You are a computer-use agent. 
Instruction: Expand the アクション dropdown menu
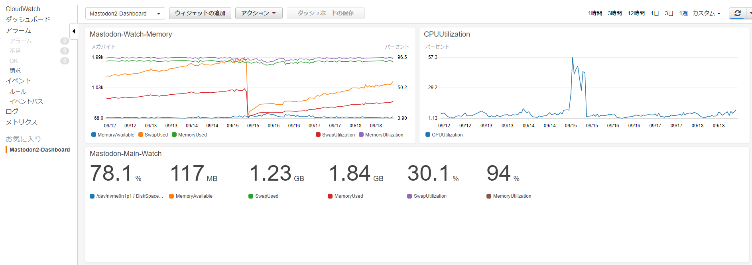259,13
